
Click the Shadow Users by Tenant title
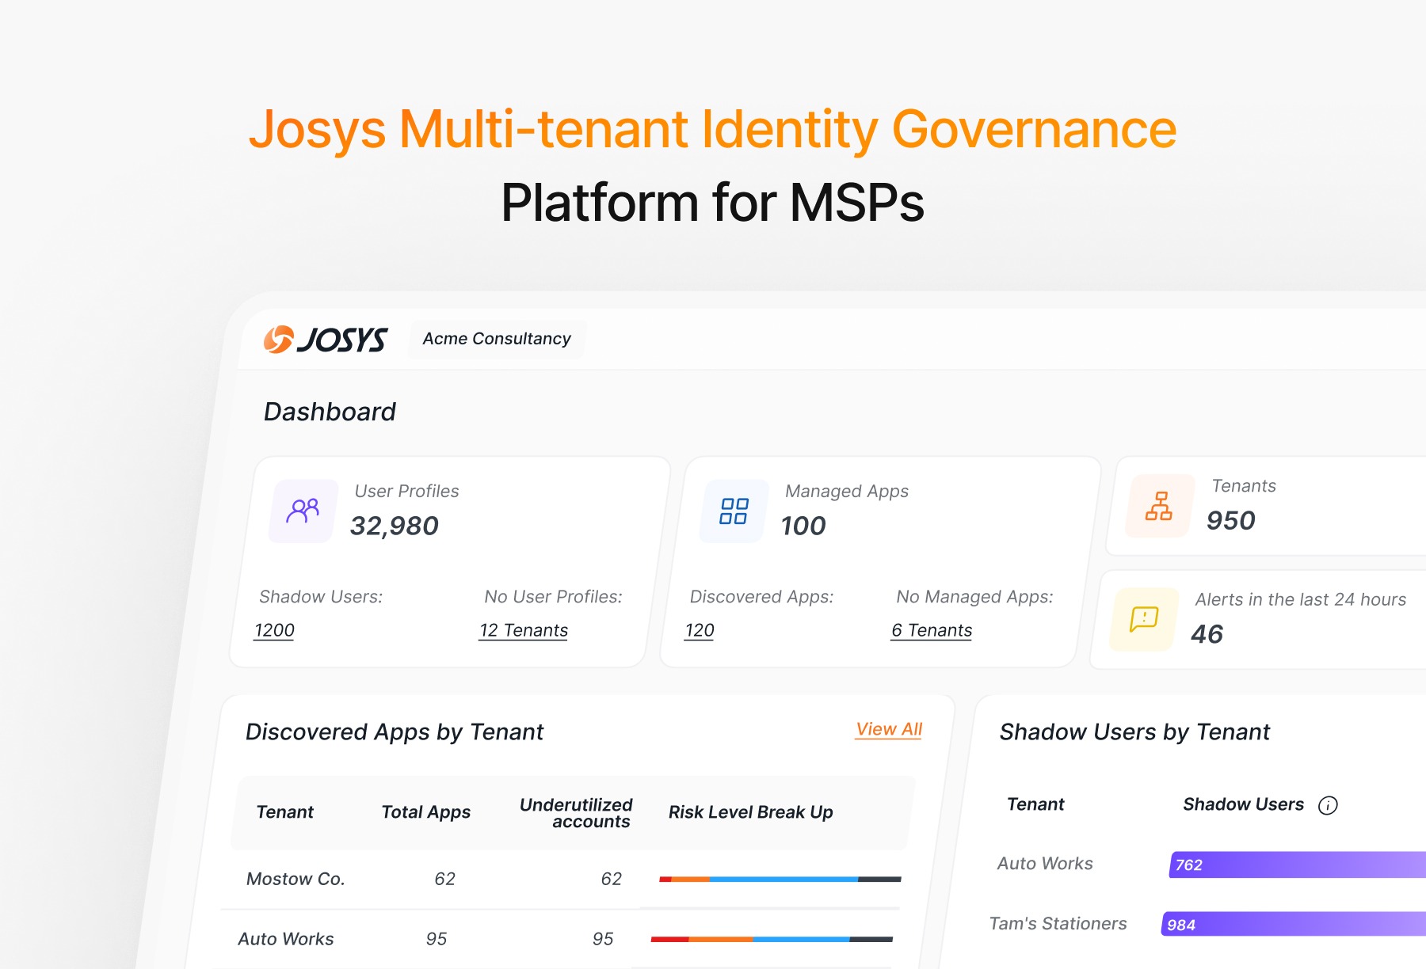coord(1134,732)
